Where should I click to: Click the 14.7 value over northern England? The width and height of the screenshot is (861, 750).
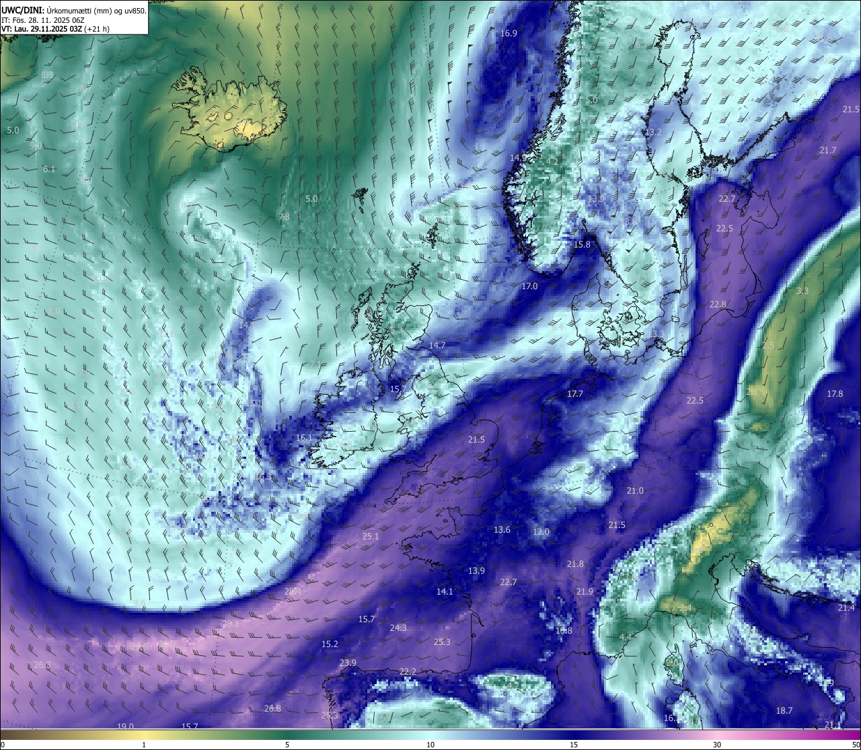[437, 345]
